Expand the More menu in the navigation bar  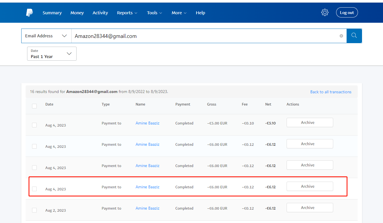179,13
